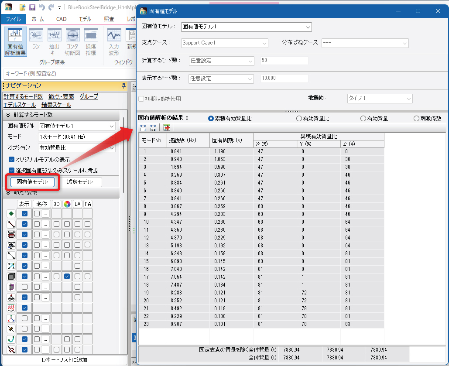The height and width of the screenshot is (366, 449).
Task: Click the export table icon
Action: (167, 127)
